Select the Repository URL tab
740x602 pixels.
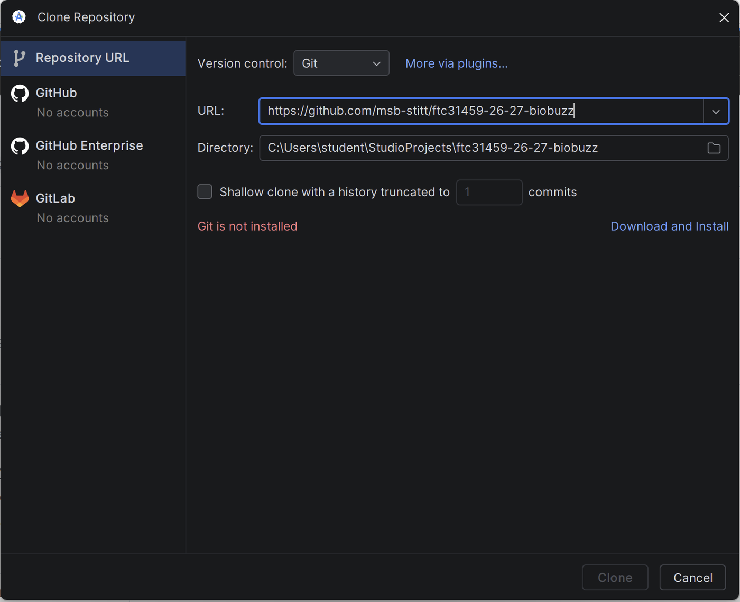pyautogui.click(x=93, y=58)
